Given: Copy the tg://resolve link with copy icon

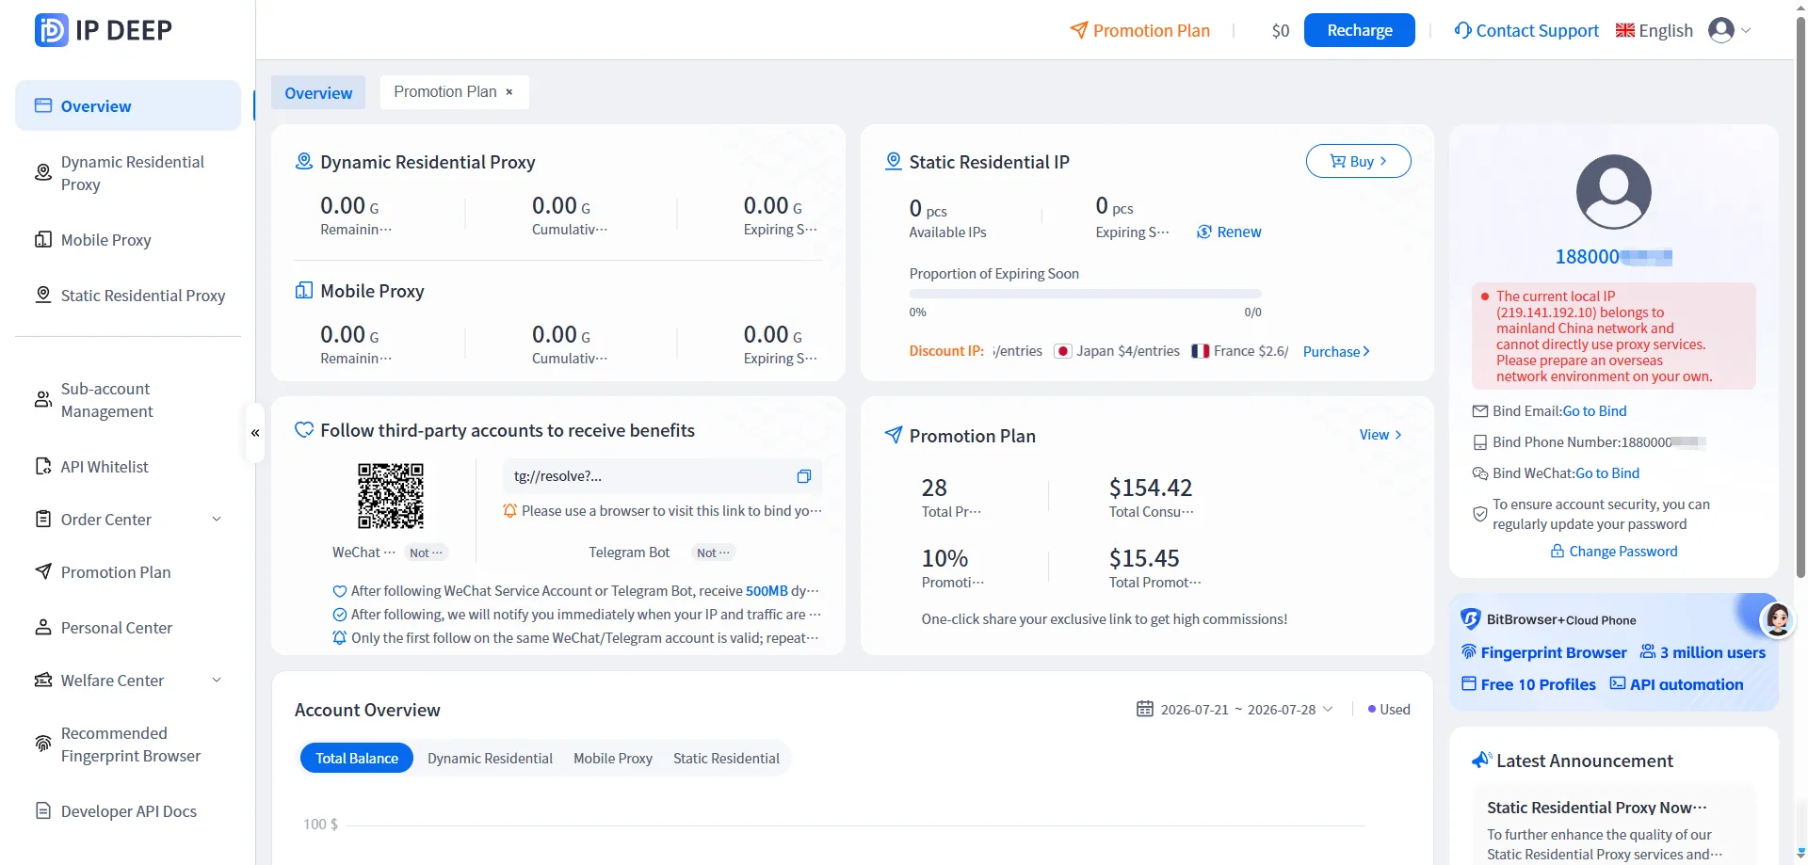Looking at the screenshot, I should tap(803, 476).
